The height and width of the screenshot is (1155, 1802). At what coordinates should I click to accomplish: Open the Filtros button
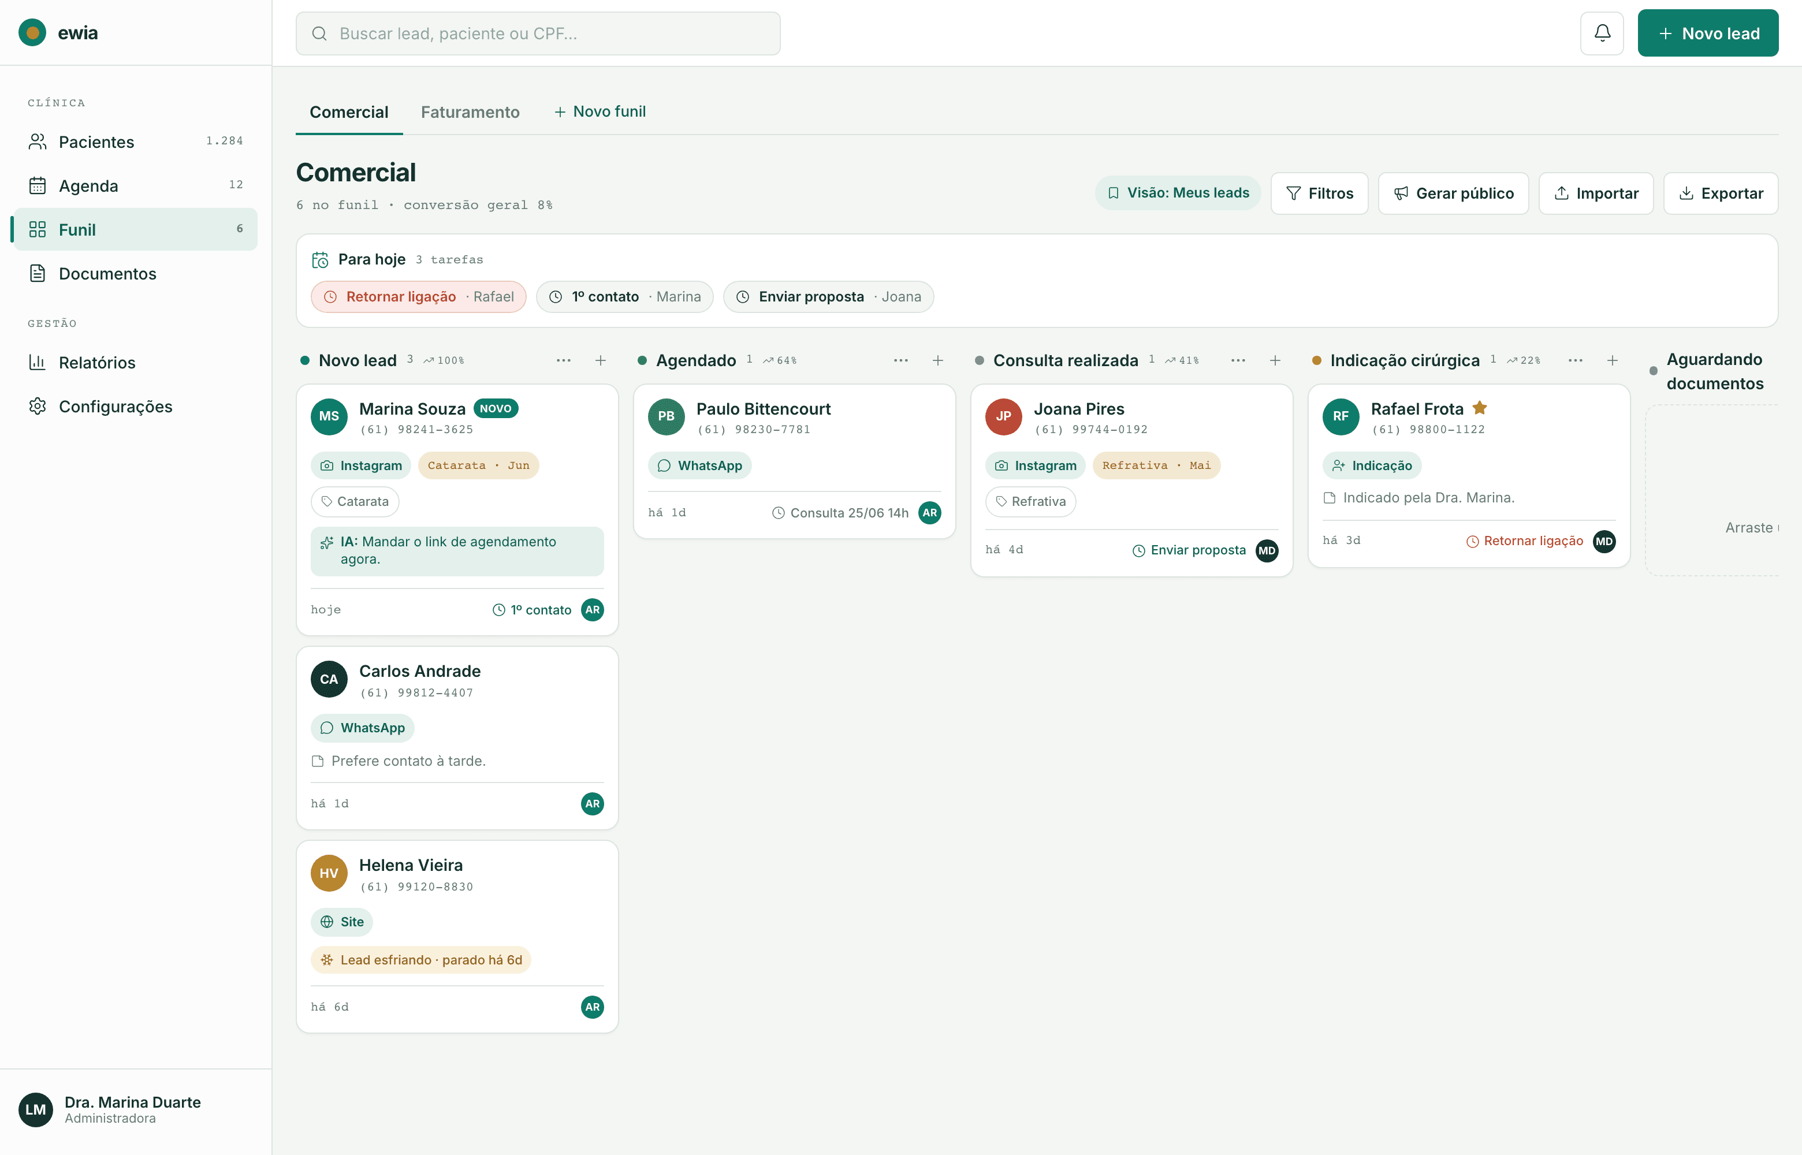(x=1319, y=193)
